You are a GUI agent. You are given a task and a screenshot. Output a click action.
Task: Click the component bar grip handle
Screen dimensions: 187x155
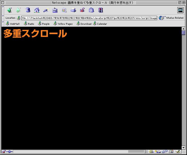[146, 151]
